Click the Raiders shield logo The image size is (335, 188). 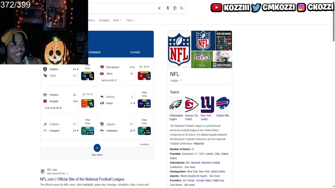pos(45,69)
